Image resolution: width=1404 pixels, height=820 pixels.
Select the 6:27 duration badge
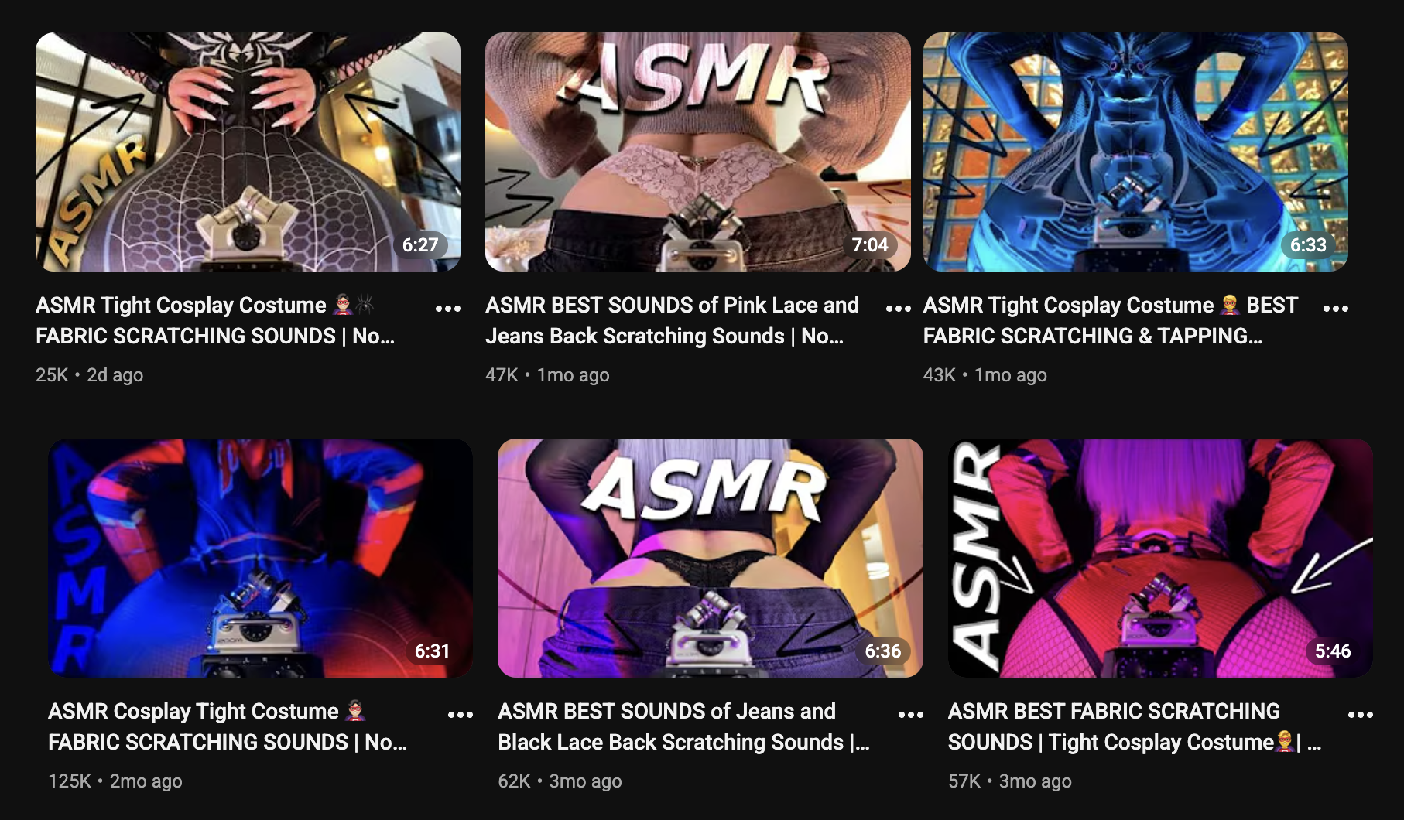[x=420, y=245]
